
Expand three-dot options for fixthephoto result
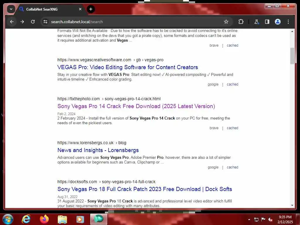(x=223, y=128)
